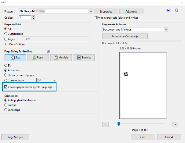Open Comments & Forms dropdown
This screenshot has width=185, height=143.
165,30
